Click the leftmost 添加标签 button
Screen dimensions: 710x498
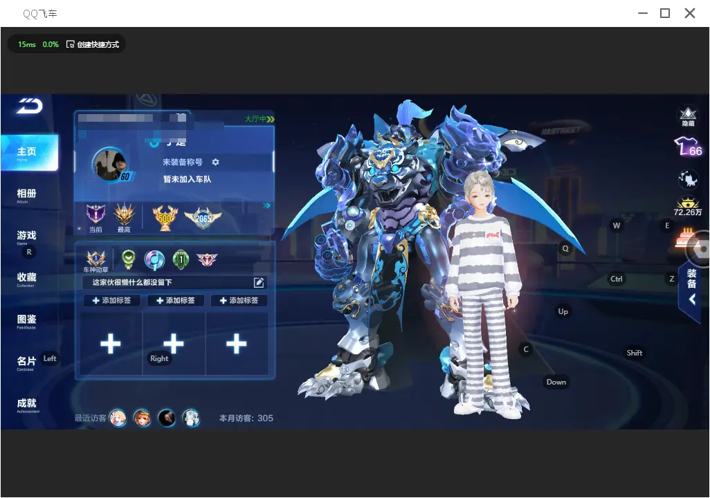tap(111, 300)
